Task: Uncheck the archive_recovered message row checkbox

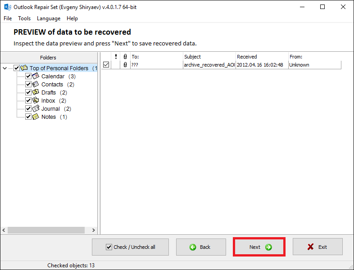Action: (x=106, y=65)
